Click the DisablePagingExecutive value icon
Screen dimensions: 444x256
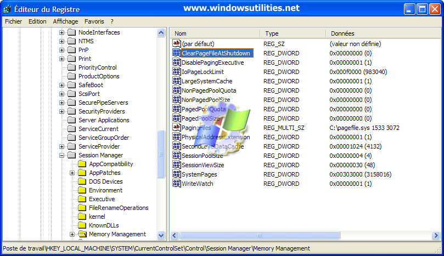pos(176,62)
